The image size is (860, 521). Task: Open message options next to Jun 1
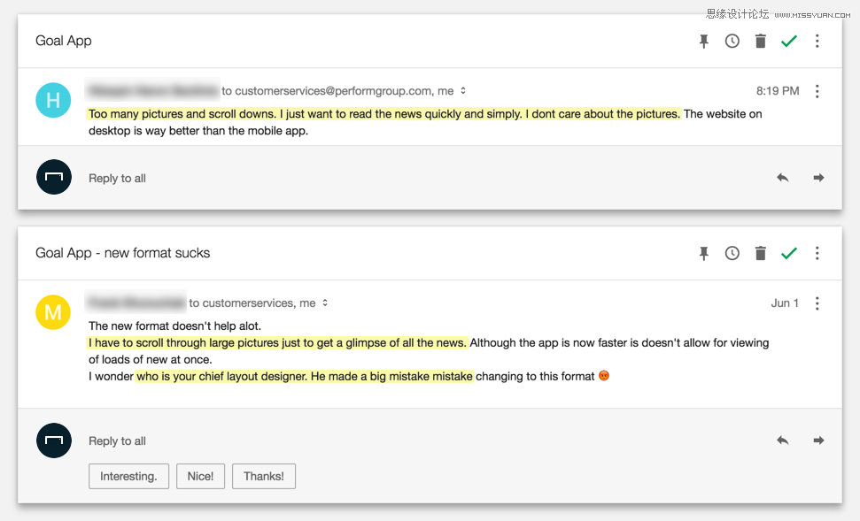click(817, 303)
